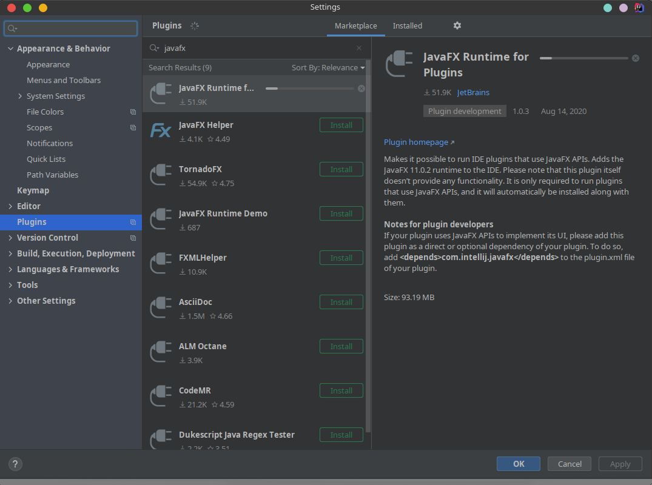Click the Plugins row copy icon in sidebar
The image size is (652, 485).
pos(133,222)
